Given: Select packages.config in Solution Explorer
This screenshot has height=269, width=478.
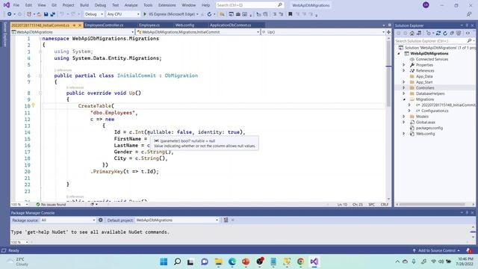Looking at the screenshot, I should (x=429, y=128).
